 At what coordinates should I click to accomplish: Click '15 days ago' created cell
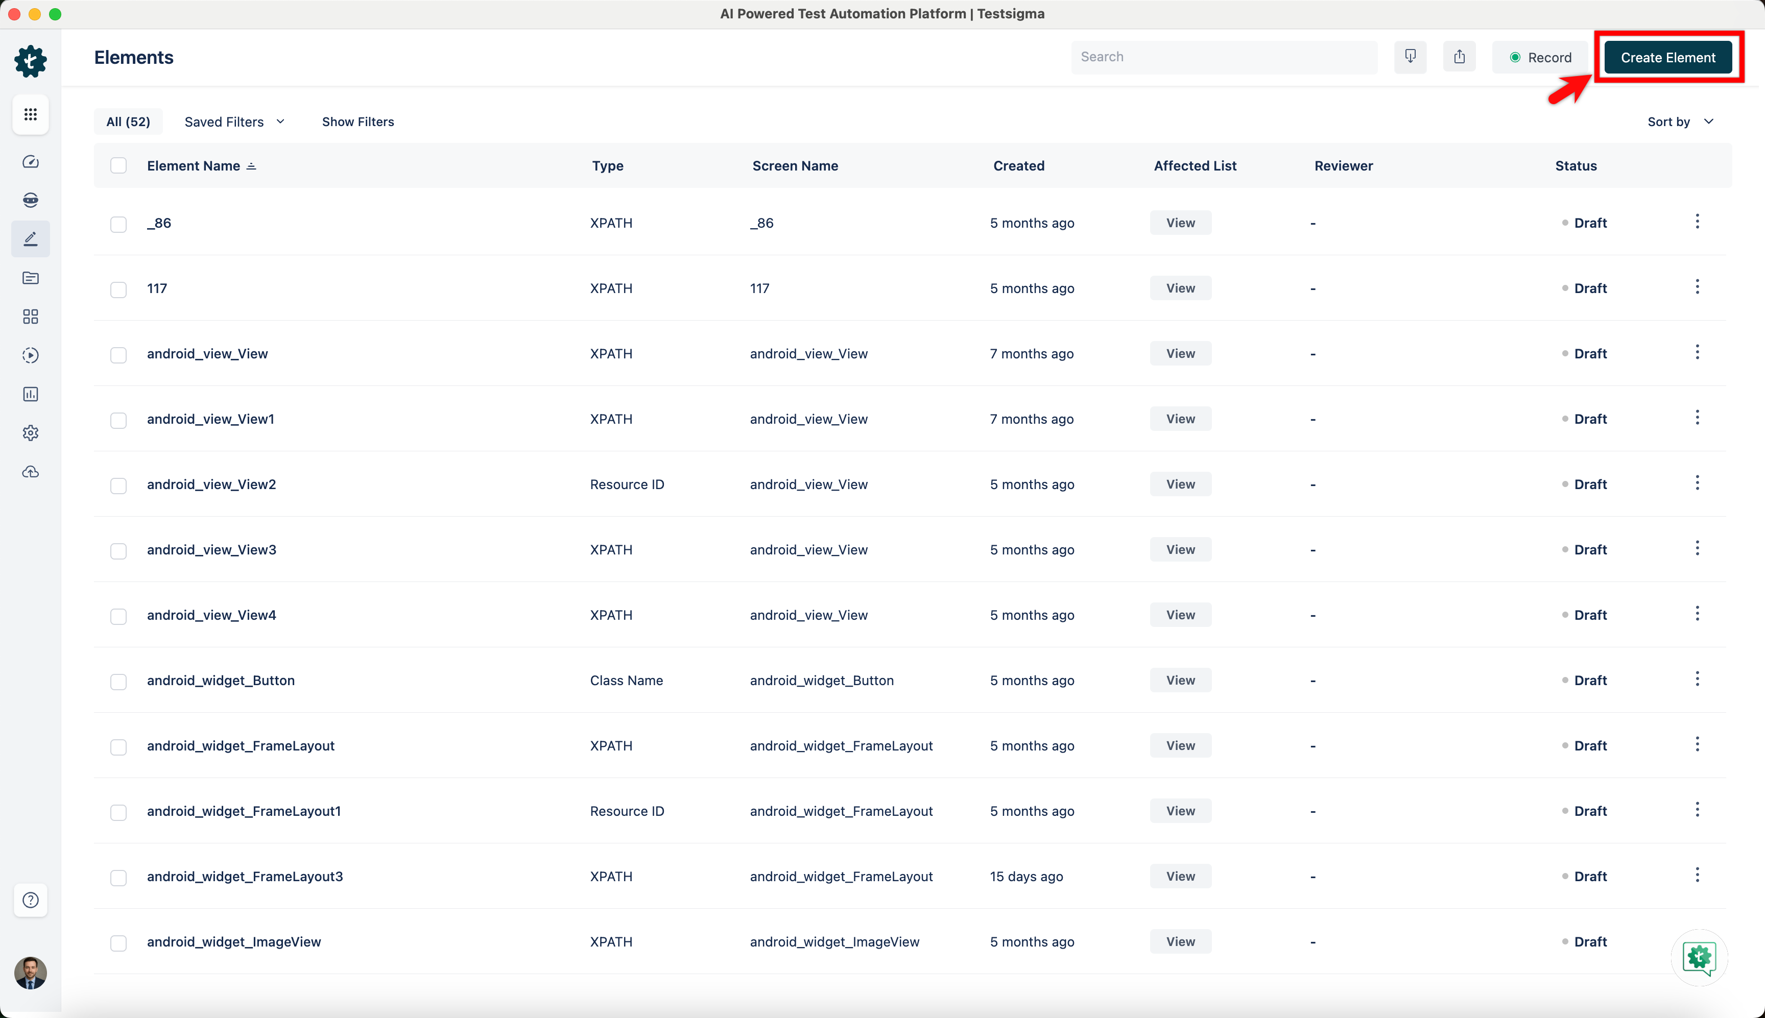coord(1026,876)
